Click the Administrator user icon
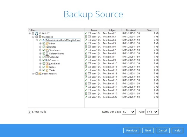 pos(44,40)
